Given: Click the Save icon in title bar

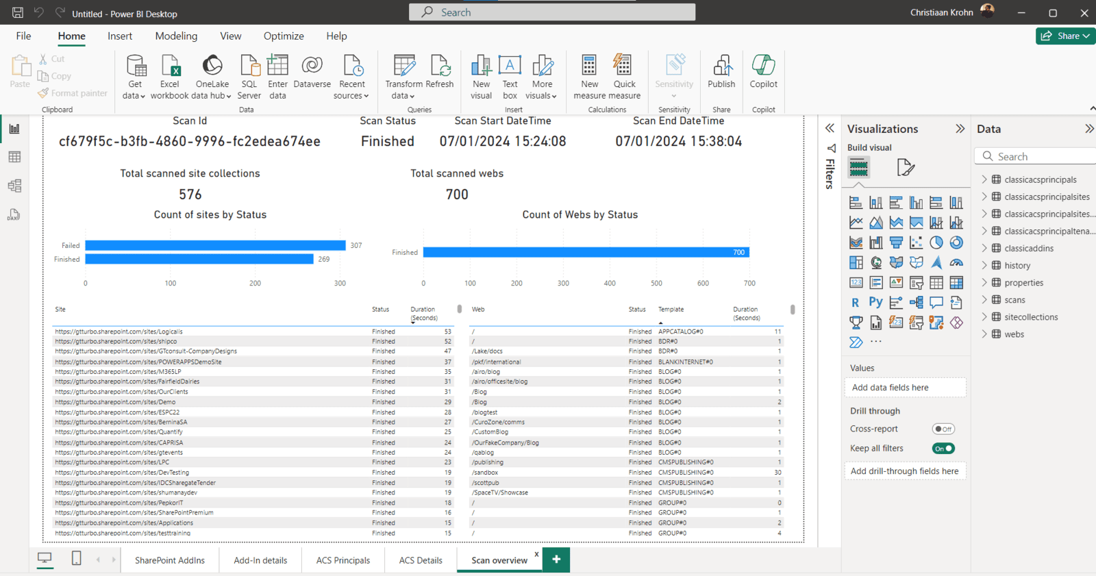Looking at the screenshot, I should click(18, 12).
